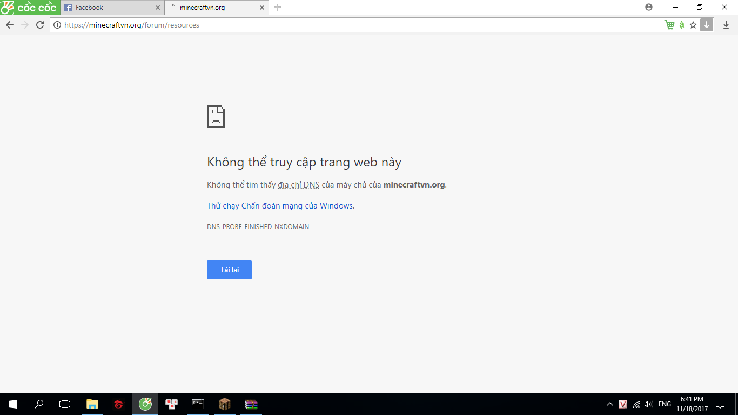Open the user profile icon

tap(649, 7)
